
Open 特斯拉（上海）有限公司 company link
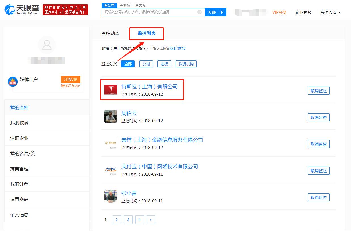(x=150, y=87)
